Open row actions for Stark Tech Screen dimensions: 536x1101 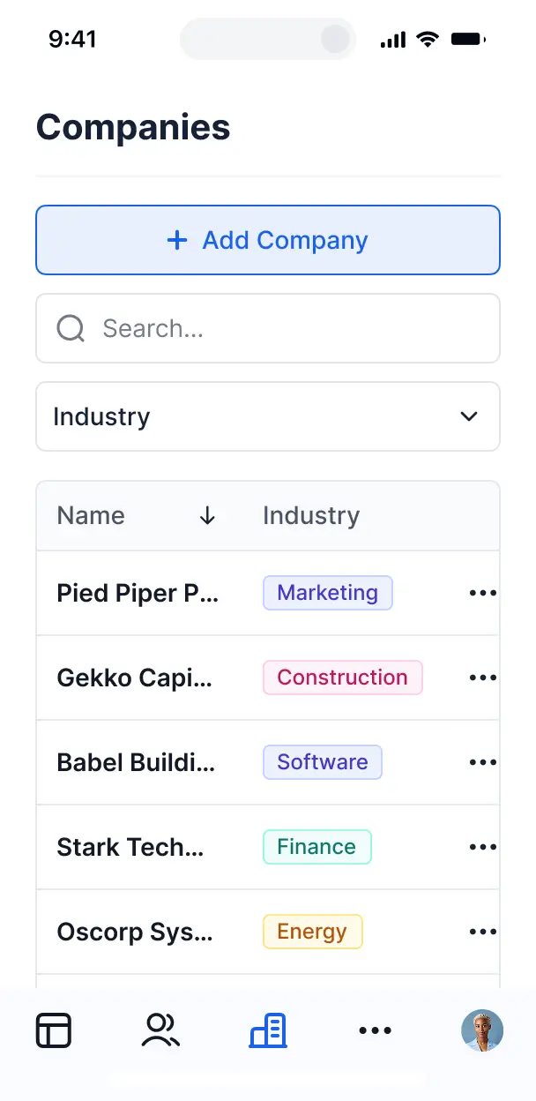coord(482,847)
